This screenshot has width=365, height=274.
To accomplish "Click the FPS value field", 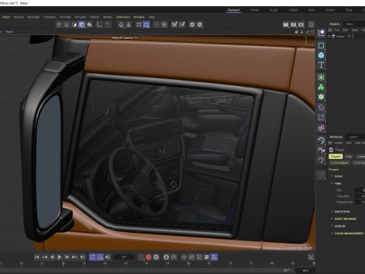I will tap(360, 190).
